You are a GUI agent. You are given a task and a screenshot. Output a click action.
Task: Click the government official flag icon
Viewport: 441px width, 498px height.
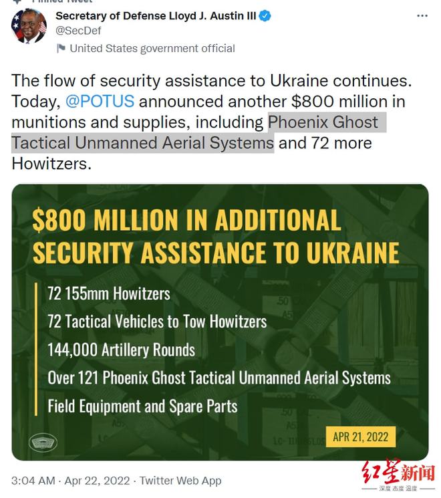[x=61, y=48]
